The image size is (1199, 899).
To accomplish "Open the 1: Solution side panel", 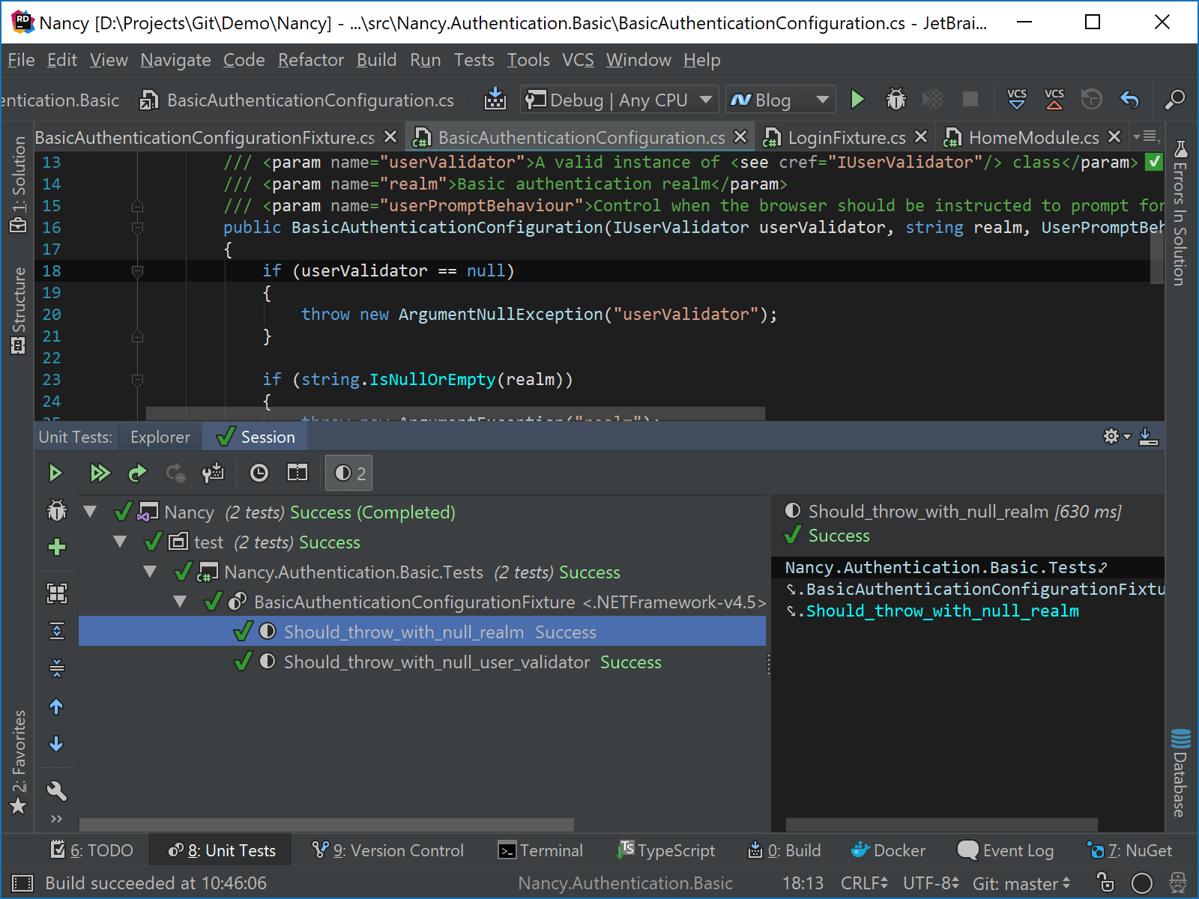I will point(19,186).
